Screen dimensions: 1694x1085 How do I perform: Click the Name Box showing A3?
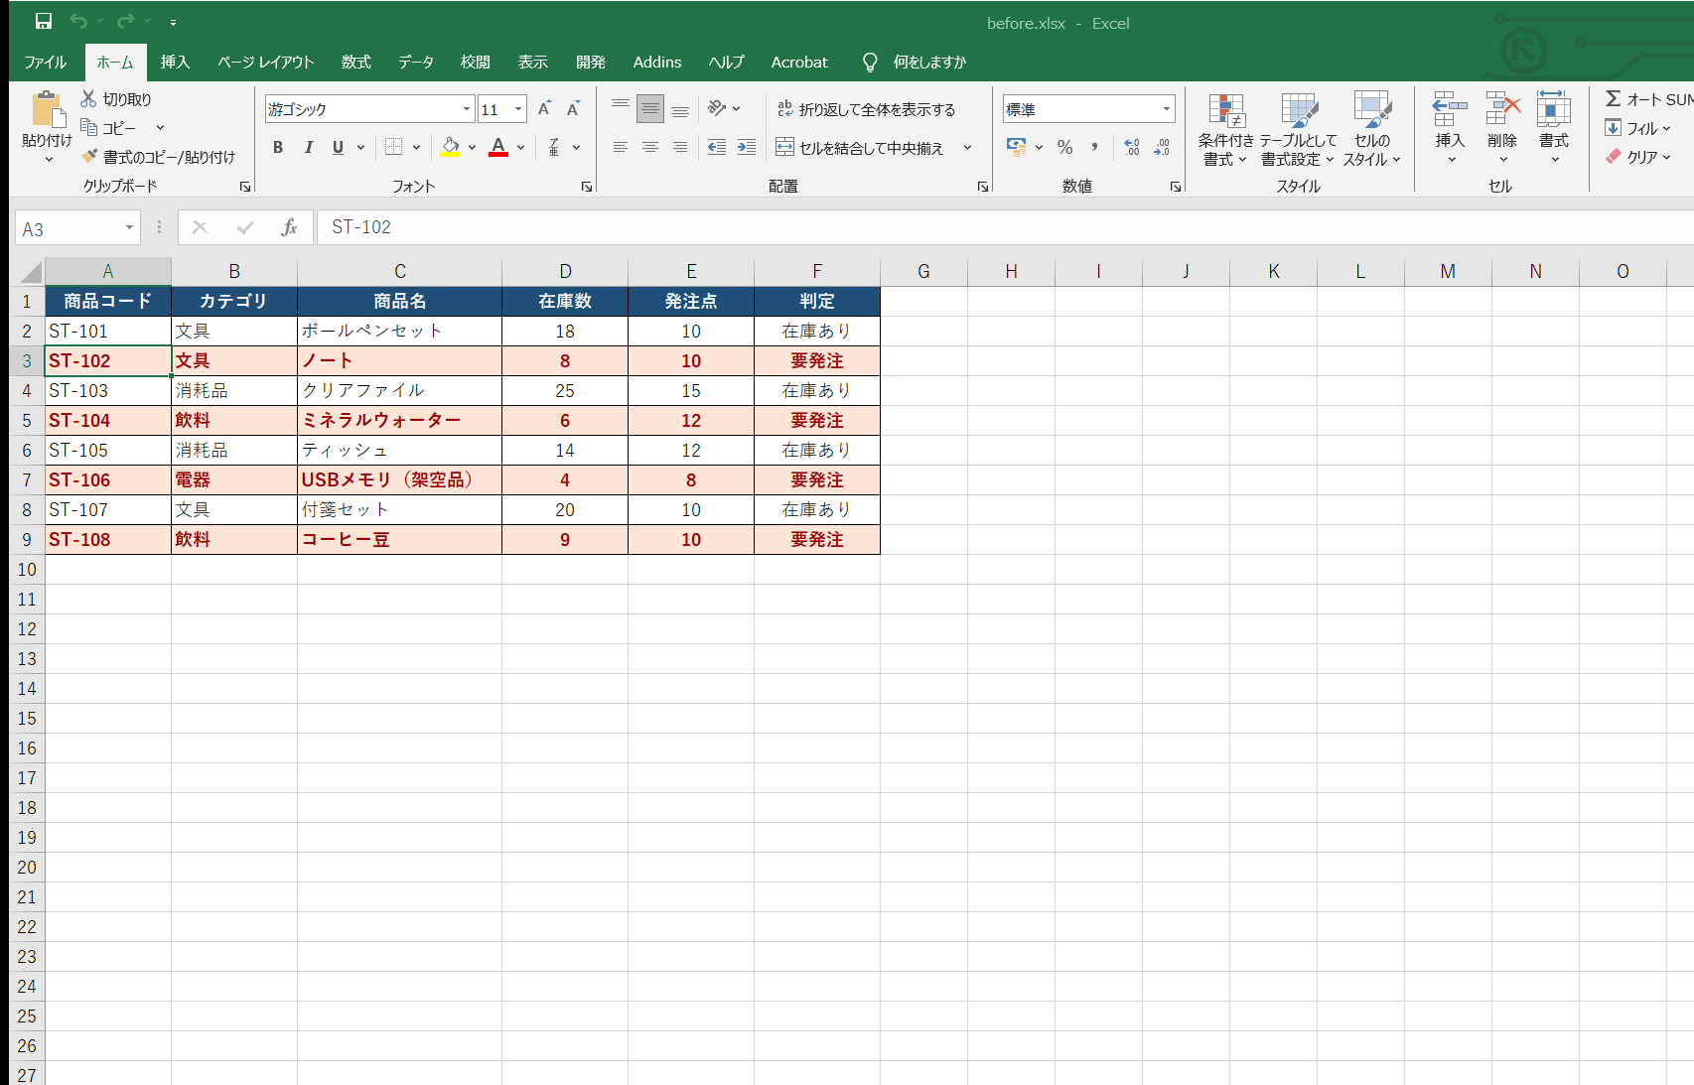(x=77, y=228)
